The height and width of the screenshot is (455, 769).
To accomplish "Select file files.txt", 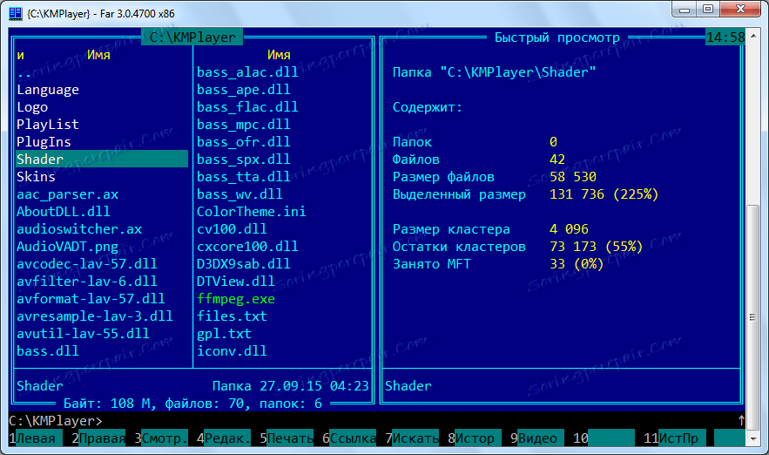I will [232, 316].
